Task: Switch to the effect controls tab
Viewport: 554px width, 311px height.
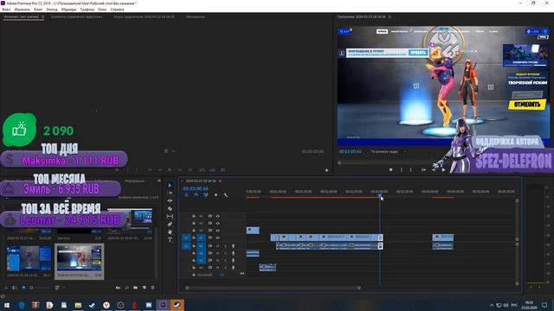Action: tap(77, 16)
